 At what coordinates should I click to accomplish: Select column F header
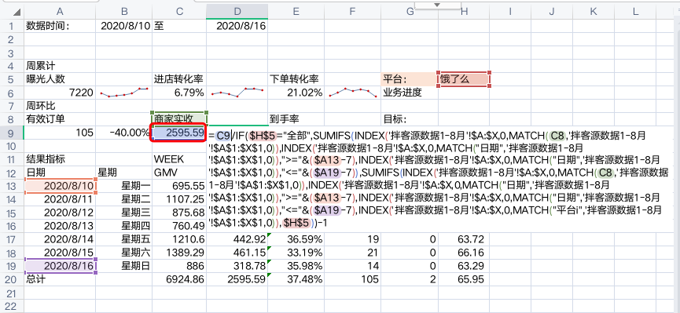coord(352,12)
